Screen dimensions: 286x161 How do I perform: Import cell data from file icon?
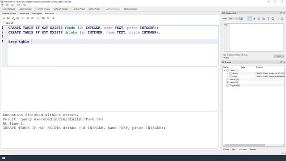[x=259, y=19]
